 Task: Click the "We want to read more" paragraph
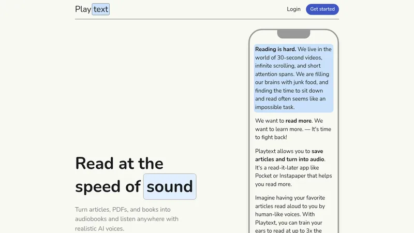click(x=293, y=129)
